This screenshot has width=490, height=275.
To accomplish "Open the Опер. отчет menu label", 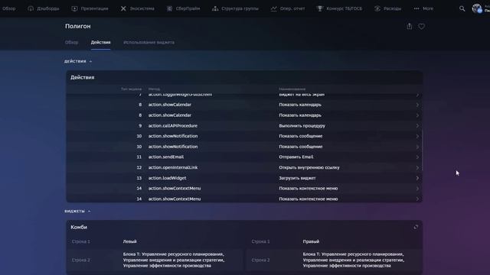I will [292, 8].
